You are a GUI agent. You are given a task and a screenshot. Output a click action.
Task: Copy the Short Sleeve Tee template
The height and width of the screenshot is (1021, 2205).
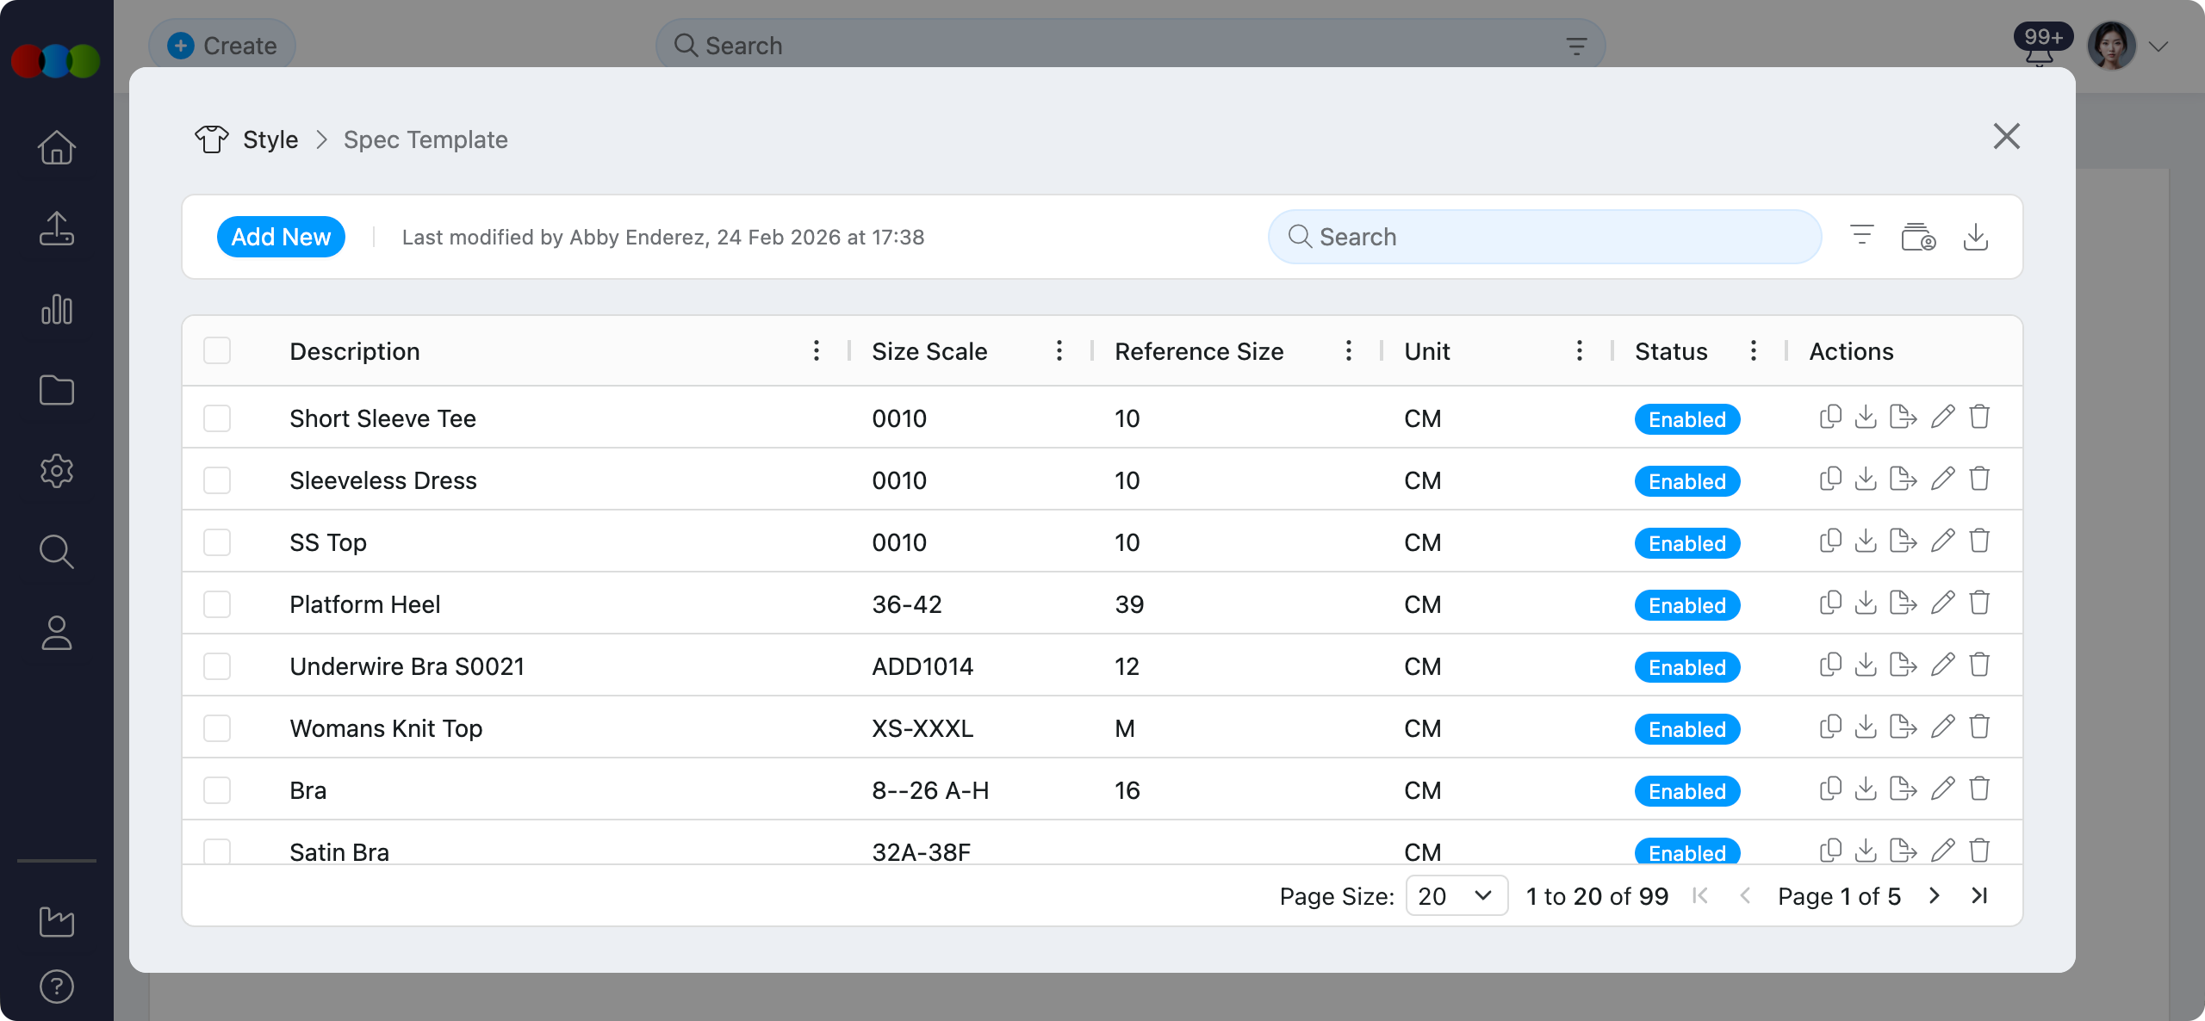(1830, 417)
